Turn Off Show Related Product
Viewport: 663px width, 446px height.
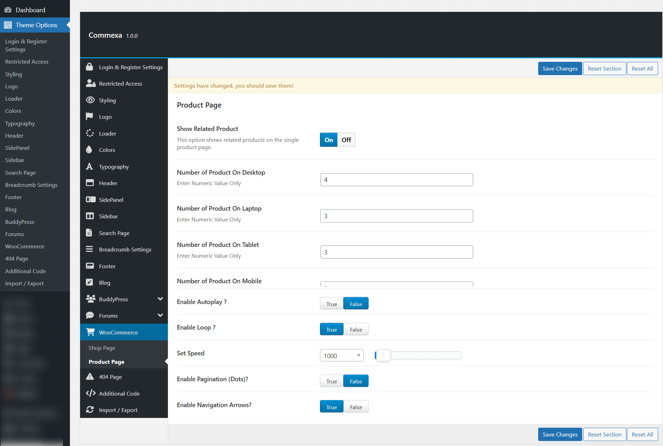click(x=346, y=140)
